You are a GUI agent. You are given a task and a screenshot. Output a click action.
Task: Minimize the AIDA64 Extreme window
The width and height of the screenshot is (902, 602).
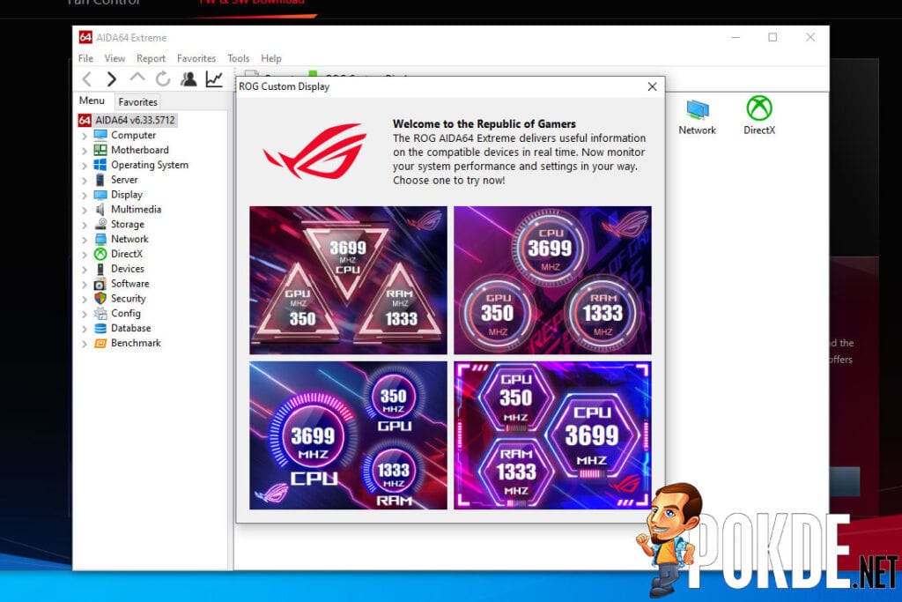coord(736,37)
